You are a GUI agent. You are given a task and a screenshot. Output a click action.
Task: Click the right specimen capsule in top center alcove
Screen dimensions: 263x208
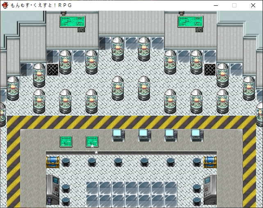tap(144, 49)
